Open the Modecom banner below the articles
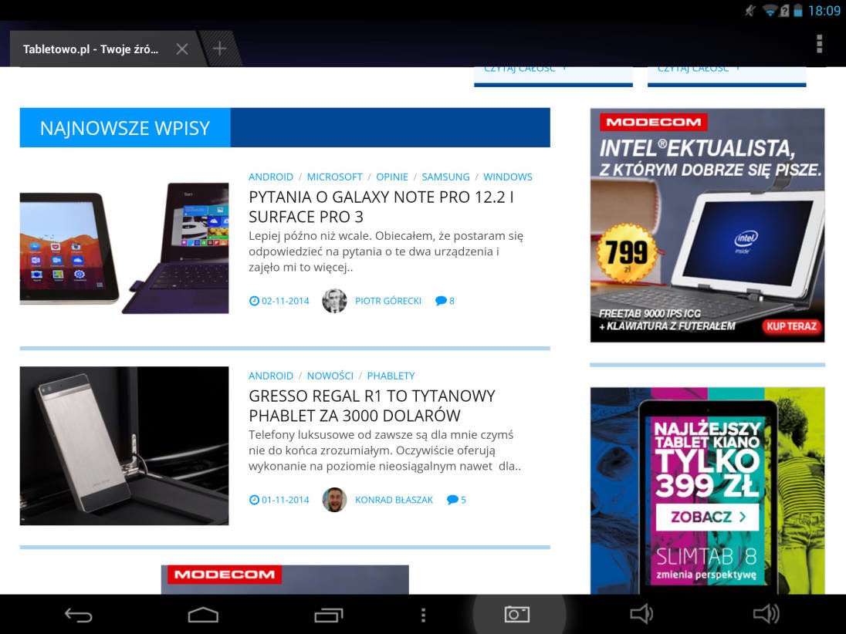The image size is (846, 634). coord(285,579)
